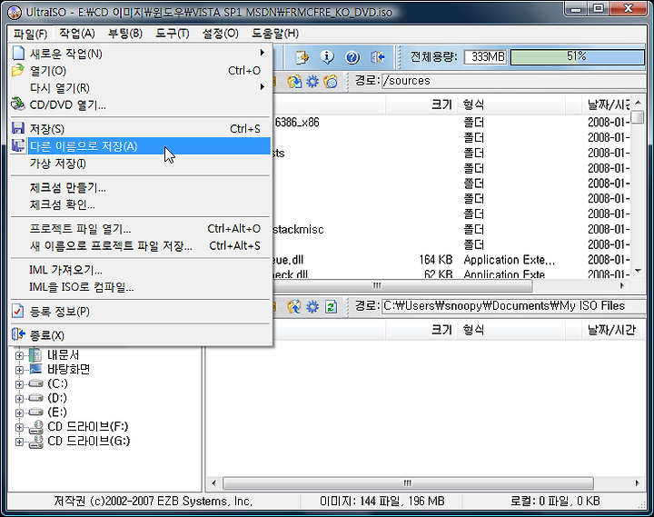Click the /sources path field

(514, 81)
